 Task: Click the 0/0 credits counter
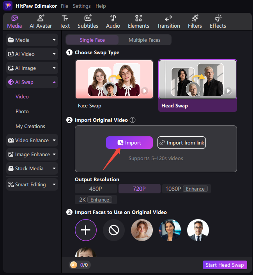pyautogui.click(x=84, y=265)
